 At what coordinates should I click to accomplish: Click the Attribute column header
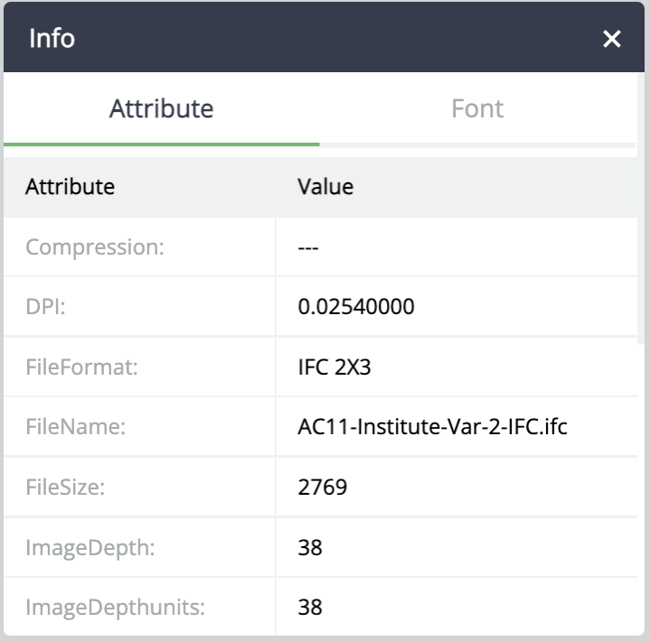tap(70, 187)
